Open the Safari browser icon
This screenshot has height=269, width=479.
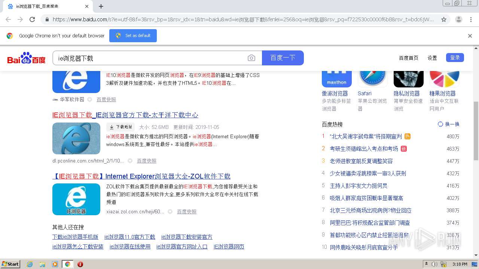[373, 78]
